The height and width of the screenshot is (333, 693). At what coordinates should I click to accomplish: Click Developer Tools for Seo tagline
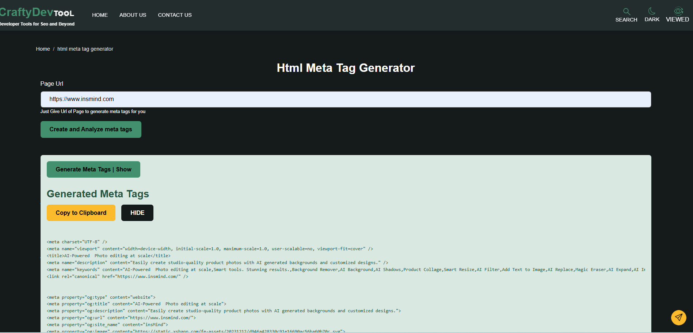37,24
